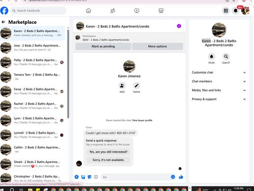Open Lynn conversation in the chat list
This screenshot has width=254, height=191.
[x=33, y=120]
